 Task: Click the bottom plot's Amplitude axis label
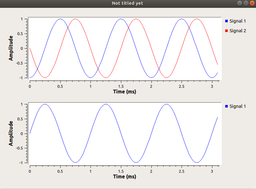(x=11, y=134)
